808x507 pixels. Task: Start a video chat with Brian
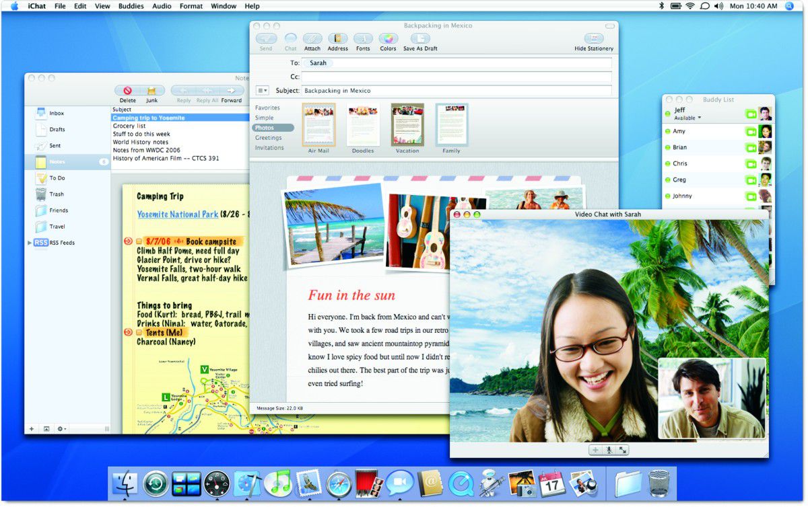tap(751, 148)
